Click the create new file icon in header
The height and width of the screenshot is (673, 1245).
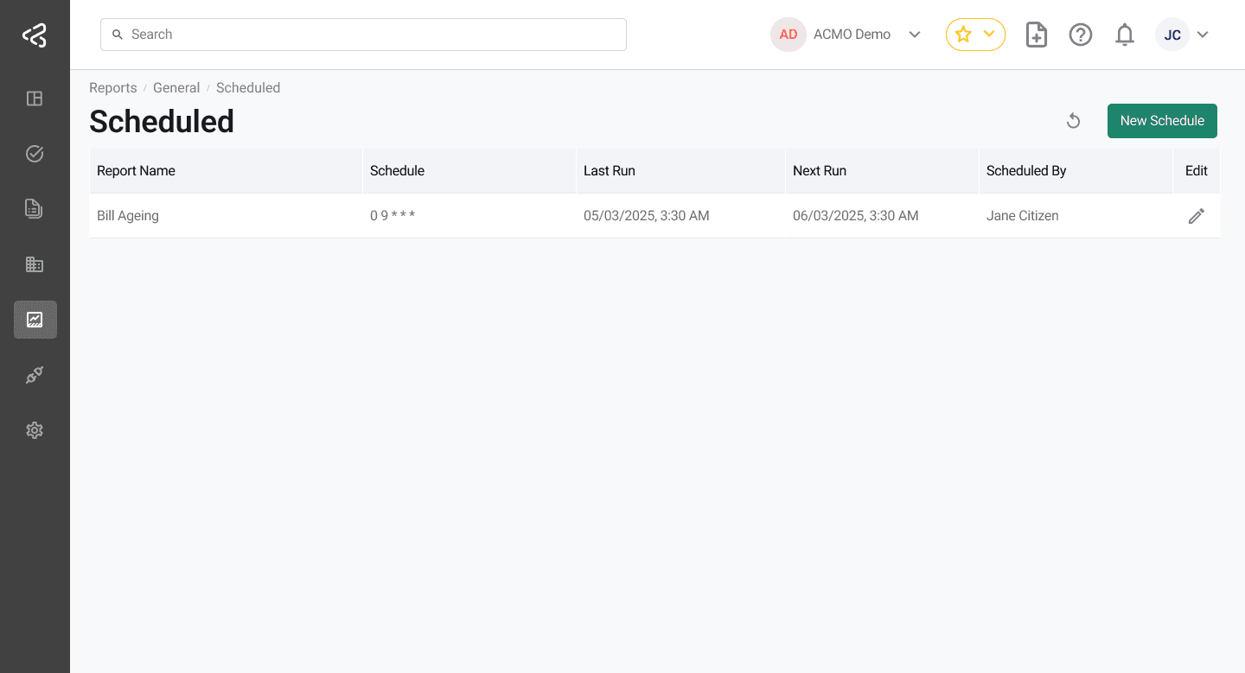[x=1036, y=35]
